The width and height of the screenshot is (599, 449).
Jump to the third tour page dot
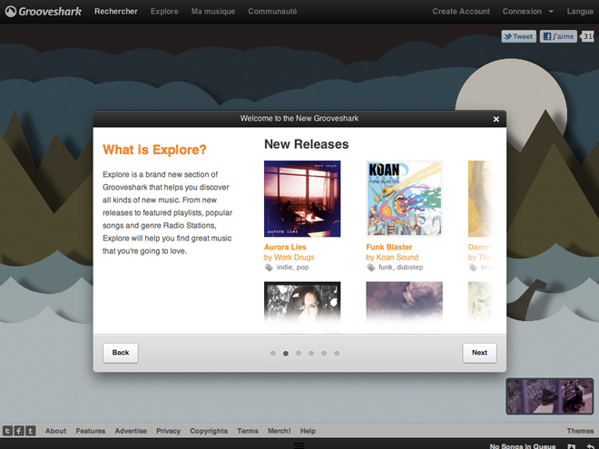click(299, 354)
